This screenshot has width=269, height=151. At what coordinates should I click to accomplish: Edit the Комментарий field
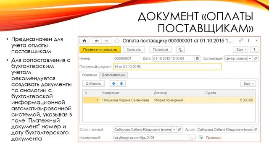(x=152, y=138)
